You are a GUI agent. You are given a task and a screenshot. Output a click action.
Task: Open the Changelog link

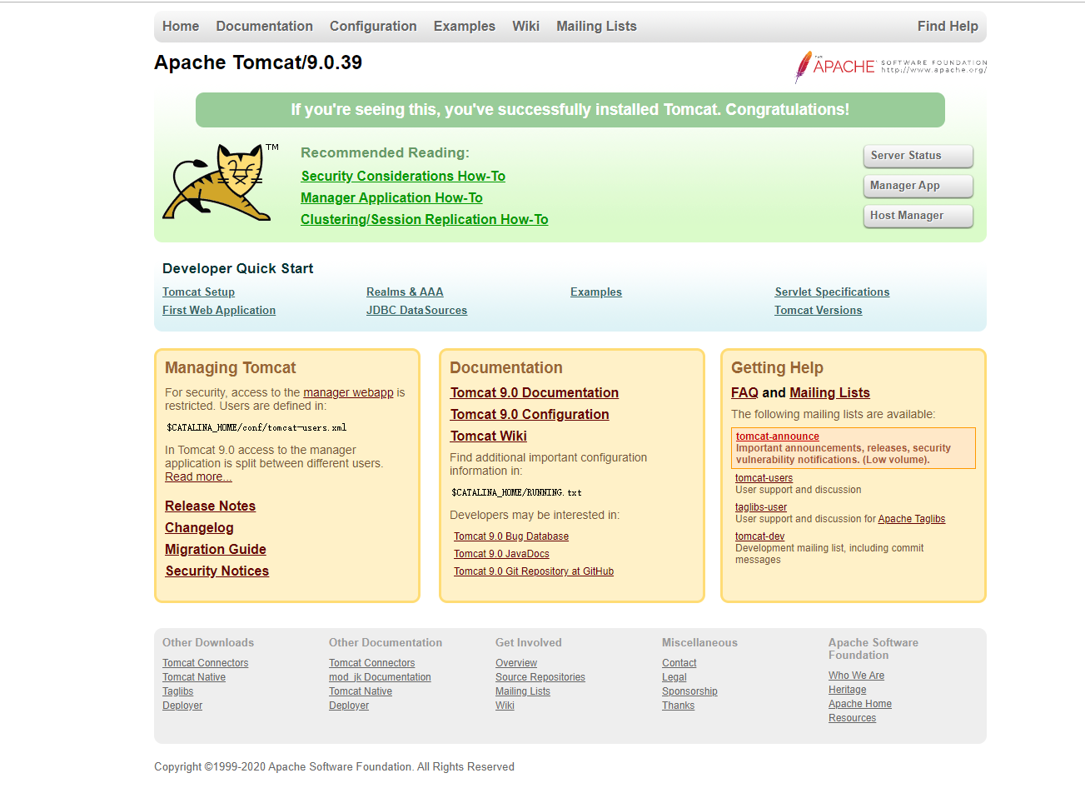coord(199,527)
